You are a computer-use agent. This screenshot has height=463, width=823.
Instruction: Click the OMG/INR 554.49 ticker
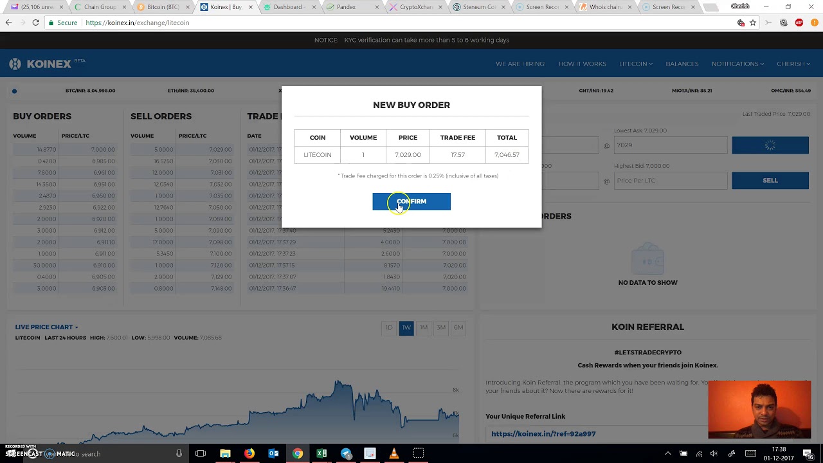click(791, 91)
